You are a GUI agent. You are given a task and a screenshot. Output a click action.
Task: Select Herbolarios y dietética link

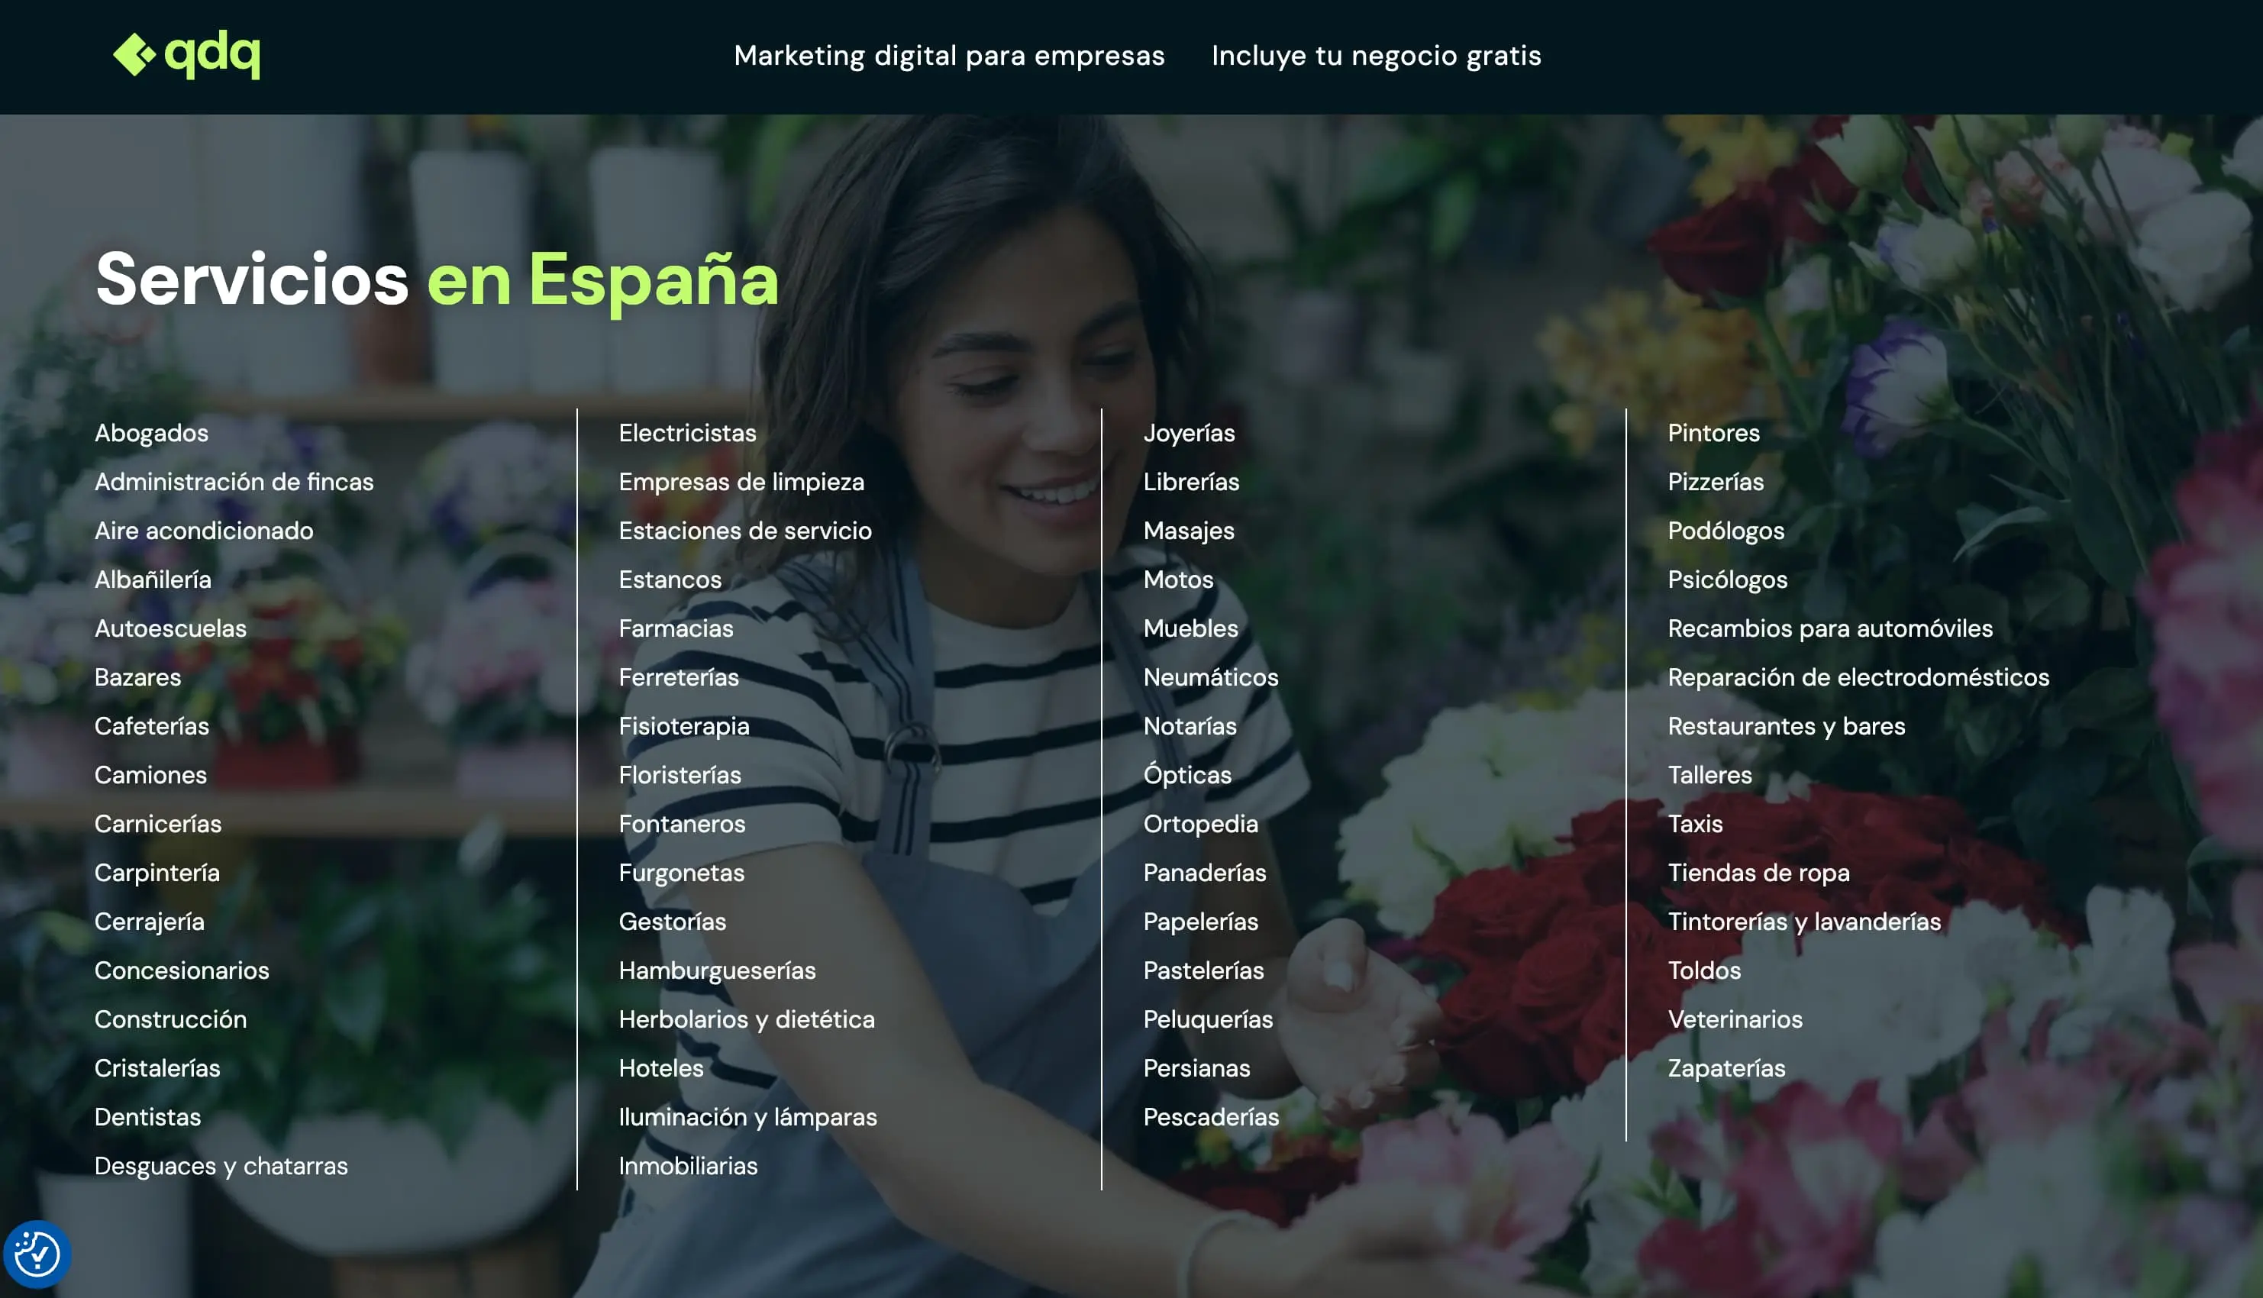coord(747,1019)
